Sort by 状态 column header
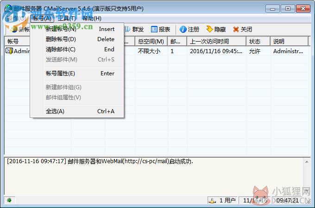The image size is (315, 208). pos(258,42)
